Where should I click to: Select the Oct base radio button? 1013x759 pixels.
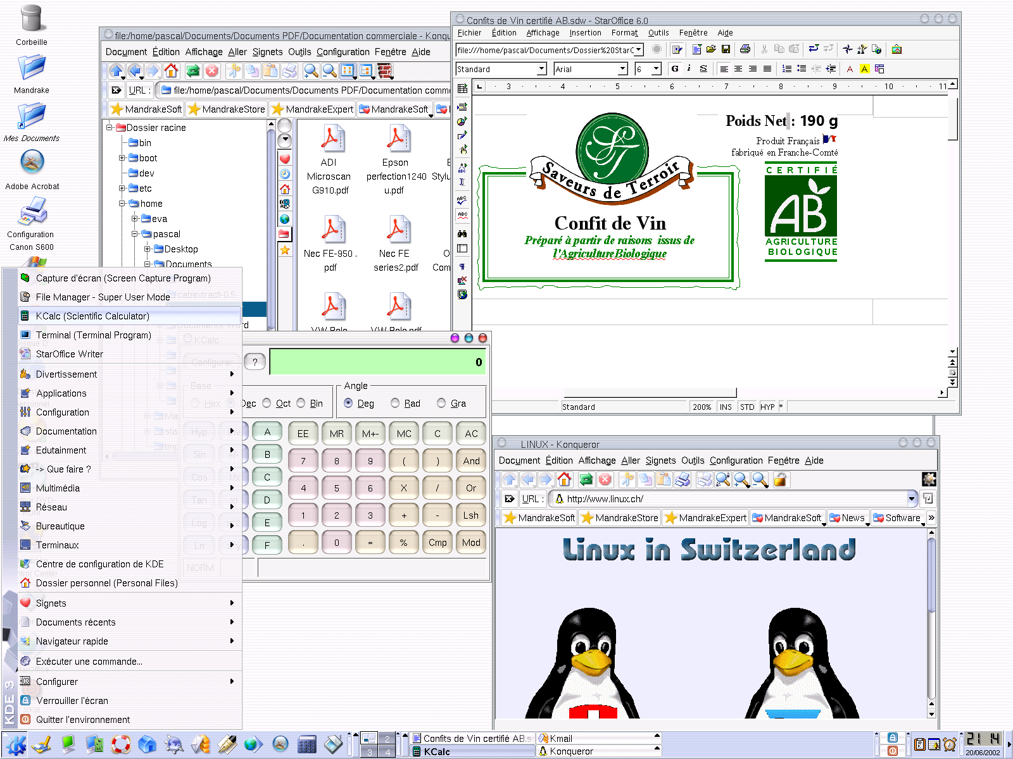267,404
